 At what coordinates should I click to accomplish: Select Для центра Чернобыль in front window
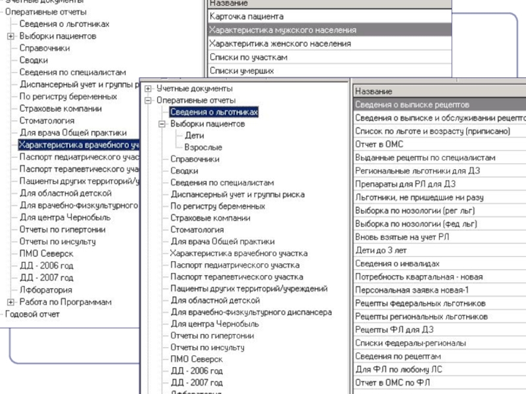tap(215, 324)
